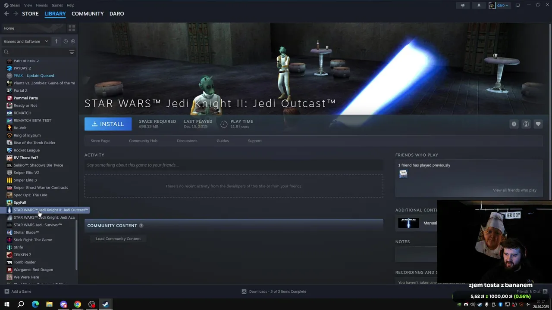Click the play time clock icon
The height and width of the screenshot is (310, 552).
(x=224, y=124)
